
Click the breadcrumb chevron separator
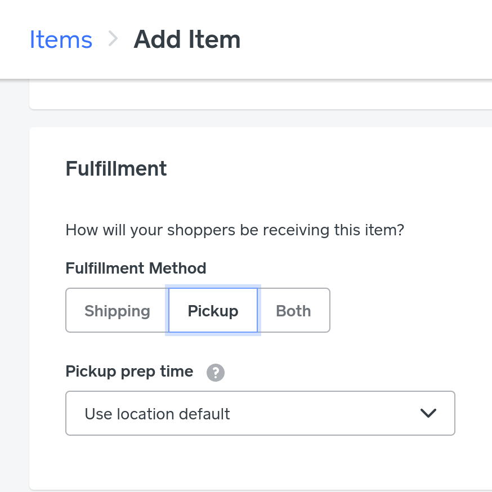[x=113, y=39]
